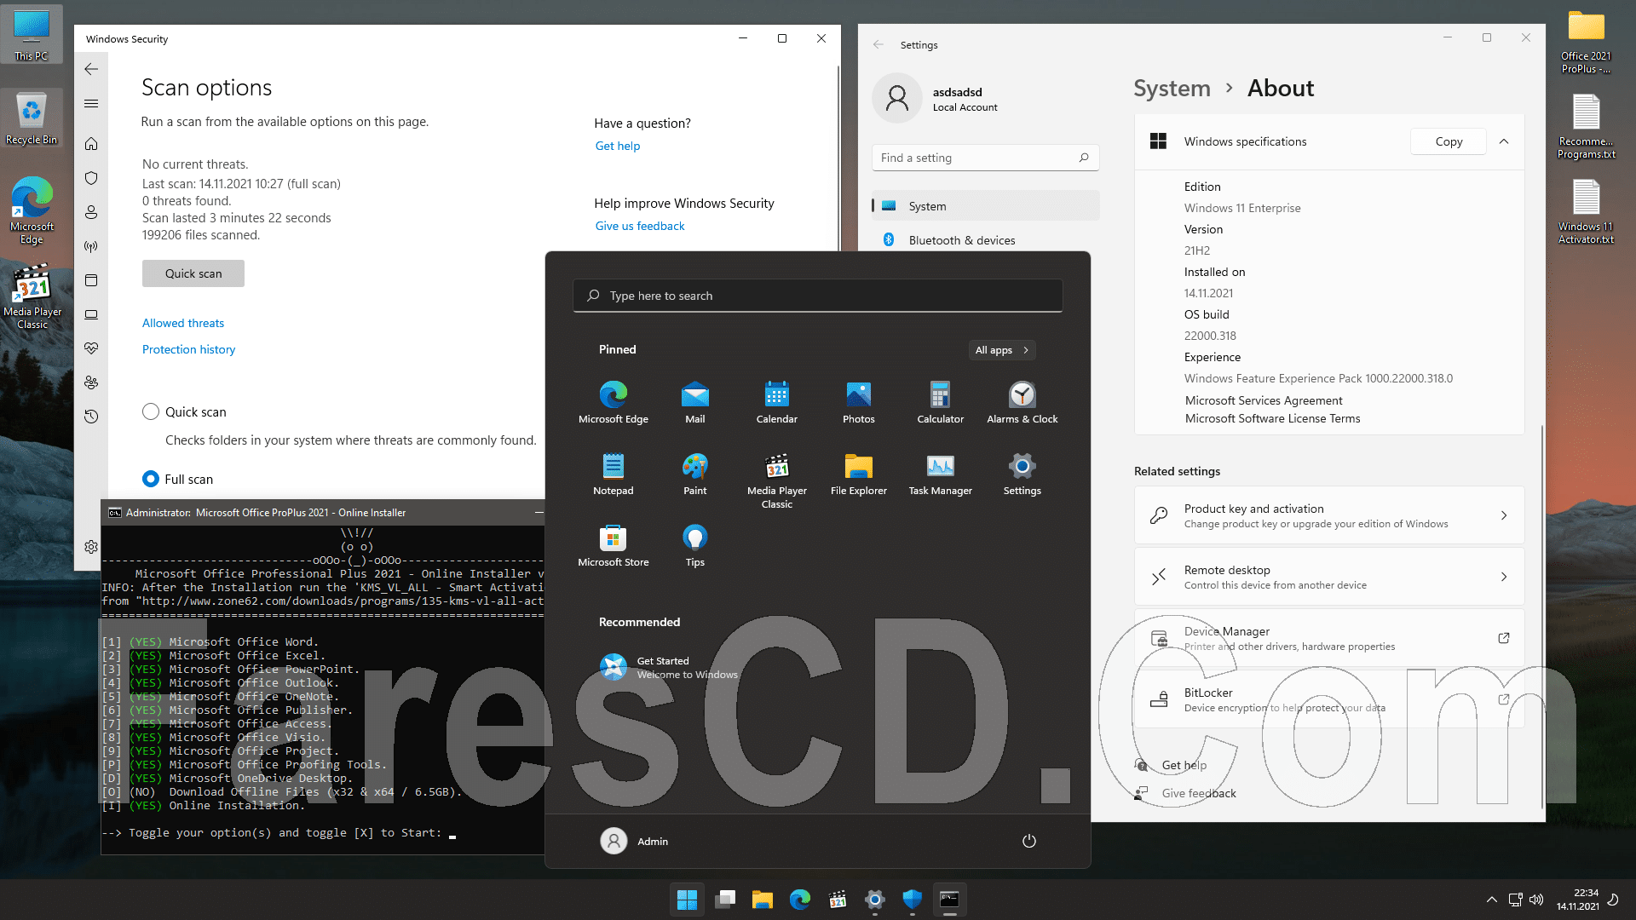Screen dimensions: 1636x920
Task: Copy Windows specifications
Action: 1449,141
